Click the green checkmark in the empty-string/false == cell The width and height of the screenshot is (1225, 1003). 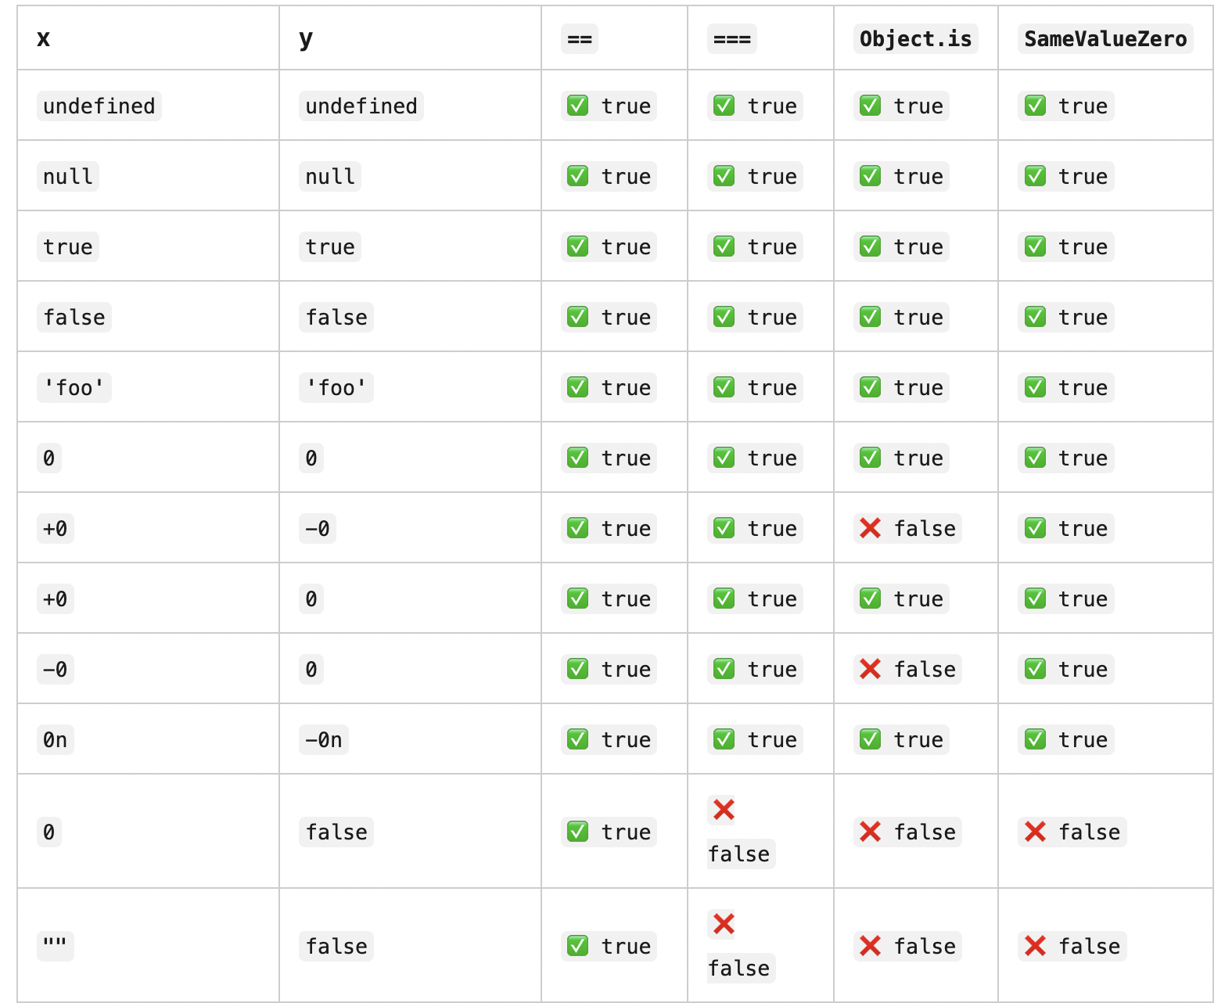pos(577,947)
